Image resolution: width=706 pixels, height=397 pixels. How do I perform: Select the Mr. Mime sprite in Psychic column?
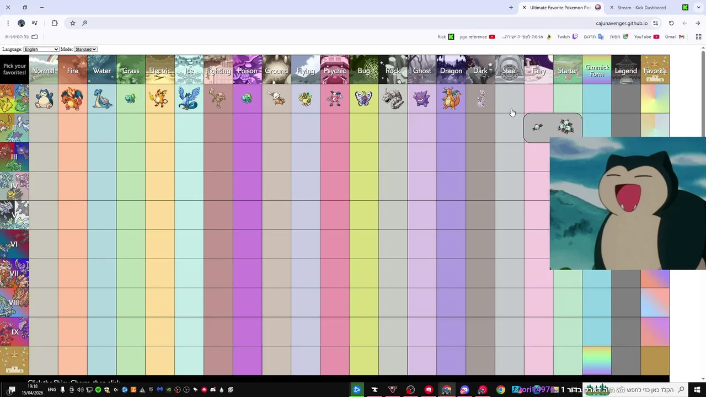point(335,99)
